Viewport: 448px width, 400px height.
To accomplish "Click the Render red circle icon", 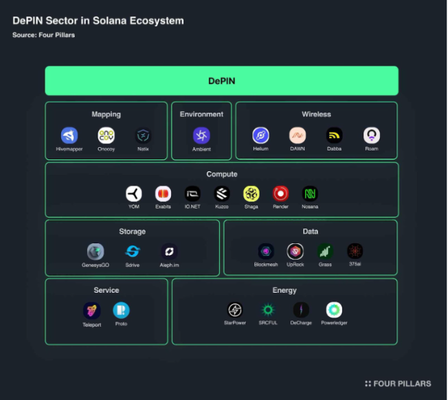I will click(280, 194).
